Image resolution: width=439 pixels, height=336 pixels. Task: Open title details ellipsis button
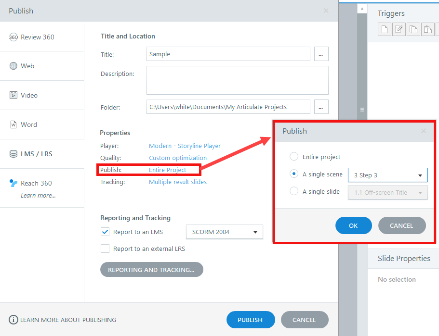321,54
